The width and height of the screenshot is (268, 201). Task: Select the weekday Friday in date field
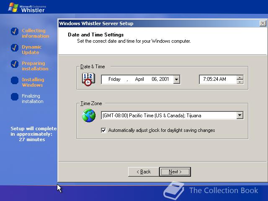[114, 79]
